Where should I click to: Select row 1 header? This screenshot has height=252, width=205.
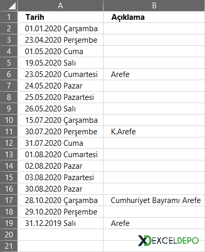pos(9,17)
